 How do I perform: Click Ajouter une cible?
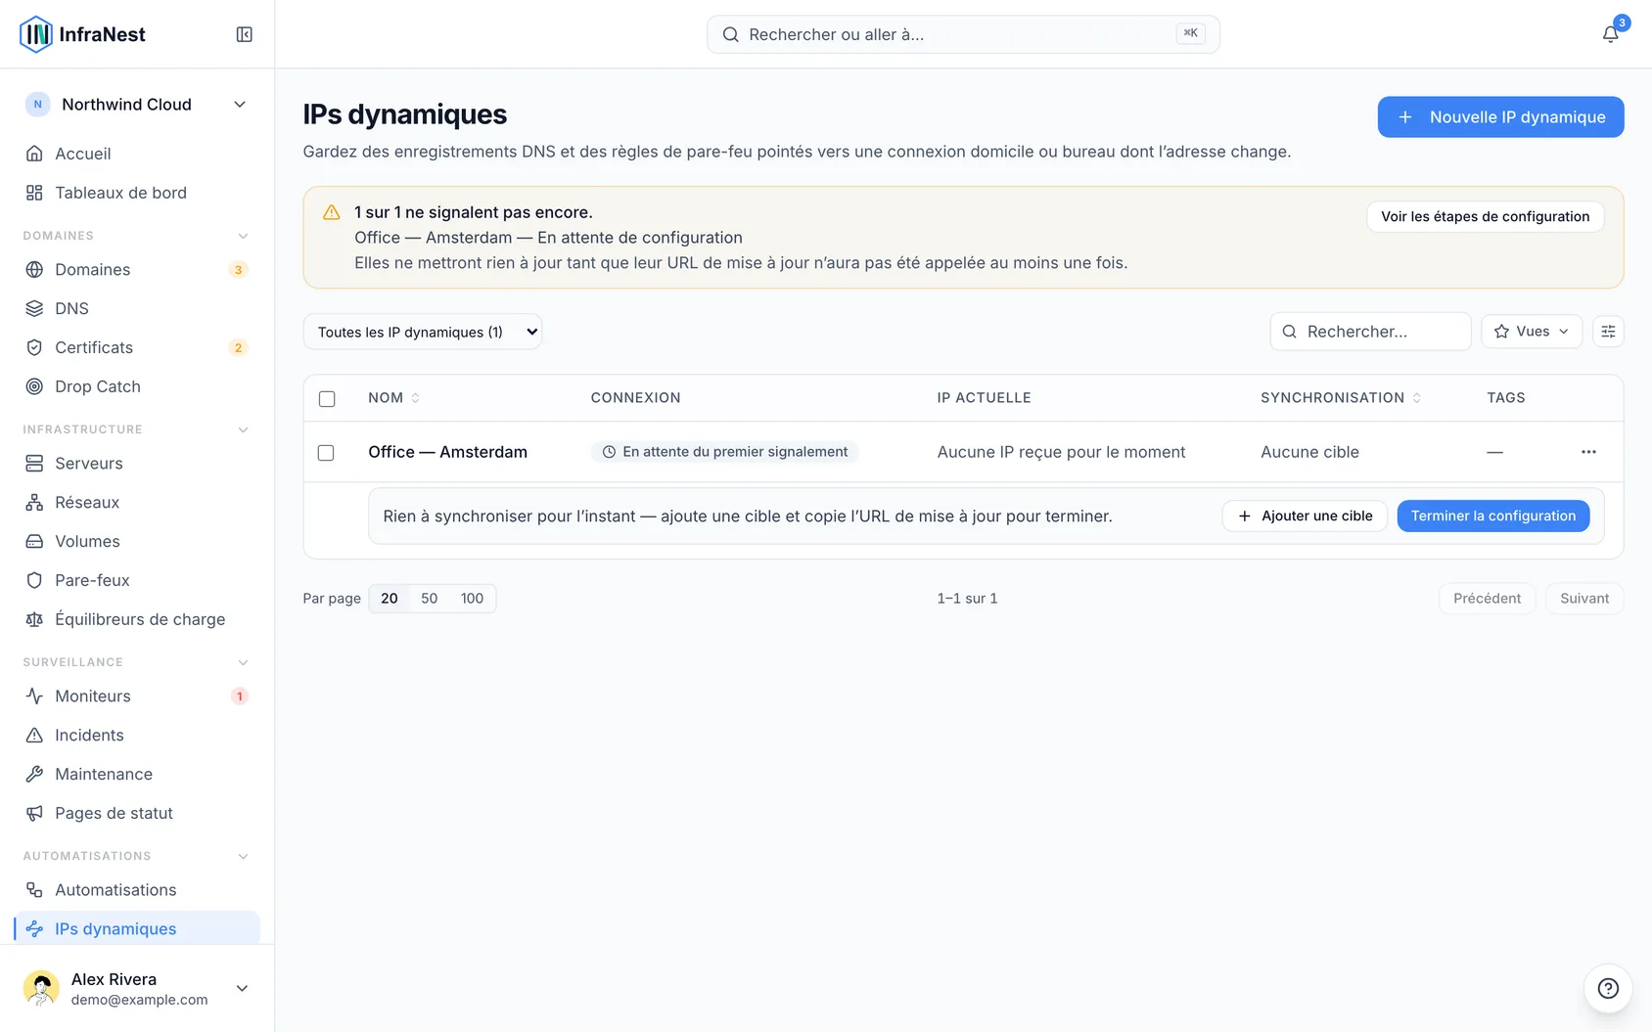click(1305, 516)
